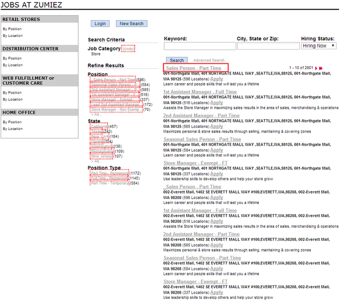Open Everett Mall Store Manager - Exempt - FT job
The image size is (345, 302).
(x=195, y=282)
